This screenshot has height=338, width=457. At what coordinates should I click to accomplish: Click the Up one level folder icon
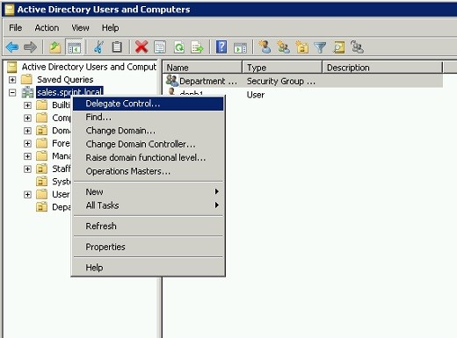54,47
